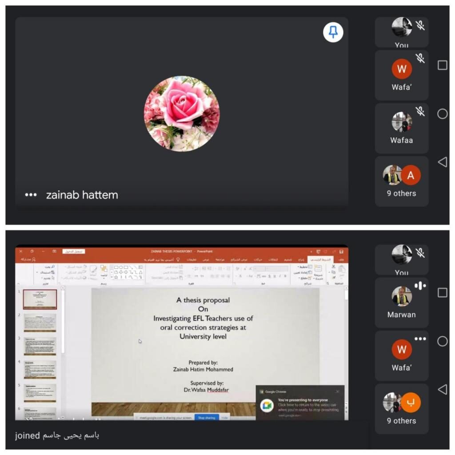The height and width of the screenshot is (455, 455).
Task: Open the three-dot menu on Wafa's tile
Action: pyautogui.click(x=420, y=339)
